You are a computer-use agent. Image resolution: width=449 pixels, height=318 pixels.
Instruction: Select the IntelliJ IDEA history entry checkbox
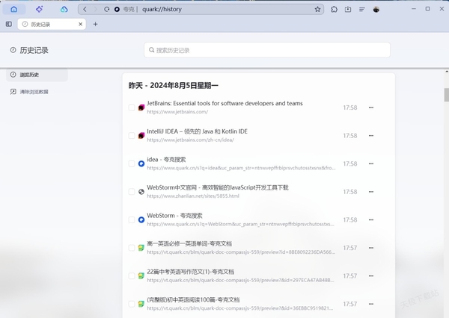132,136
